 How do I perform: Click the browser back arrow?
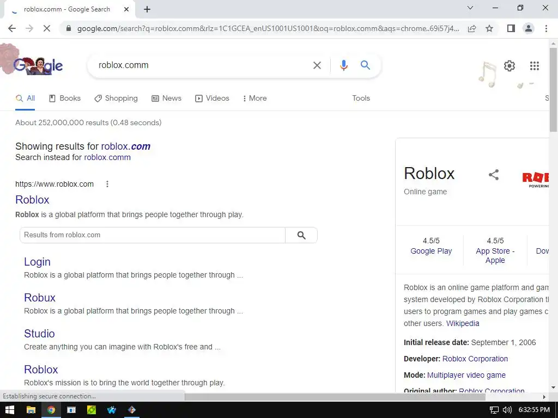[12, 28]
